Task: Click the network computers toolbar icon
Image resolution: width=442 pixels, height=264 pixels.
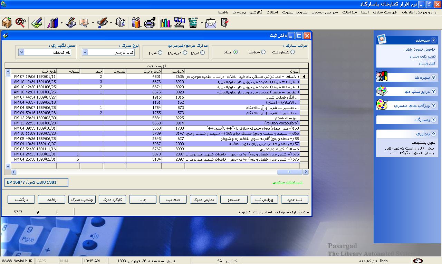Action: pyautogui.click(x=180, y=23)
